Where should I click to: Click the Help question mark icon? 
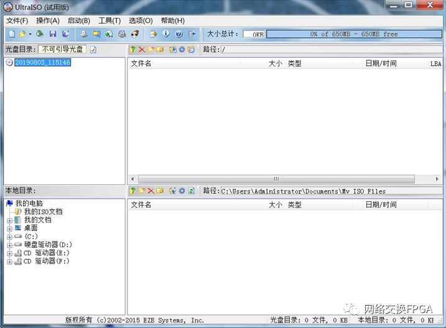[179, 34]
